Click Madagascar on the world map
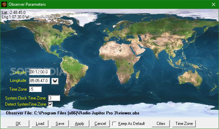Screen dimensions: 219x129 pos(138,74)
